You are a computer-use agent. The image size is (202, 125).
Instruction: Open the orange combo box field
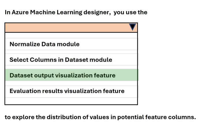point(66,28)
